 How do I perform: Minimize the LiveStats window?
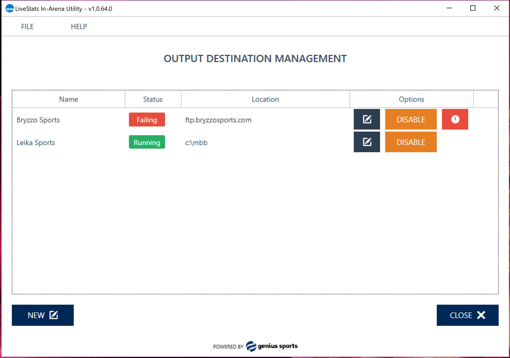[449, 8]
